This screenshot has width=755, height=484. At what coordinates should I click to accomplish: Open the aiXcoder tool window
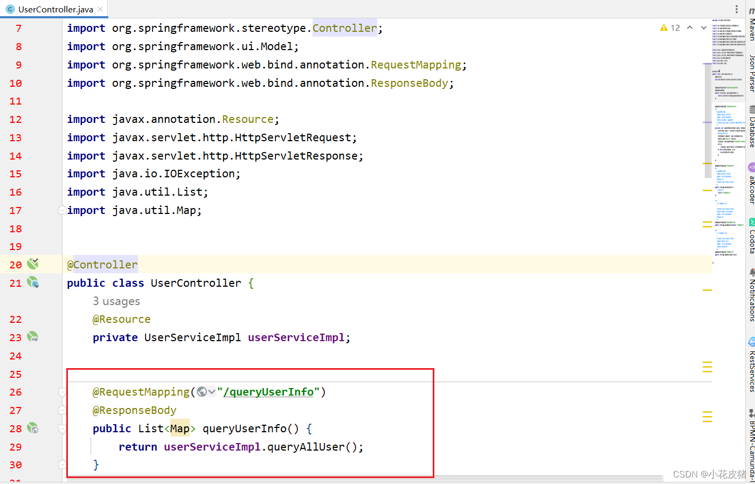[751, 183]
